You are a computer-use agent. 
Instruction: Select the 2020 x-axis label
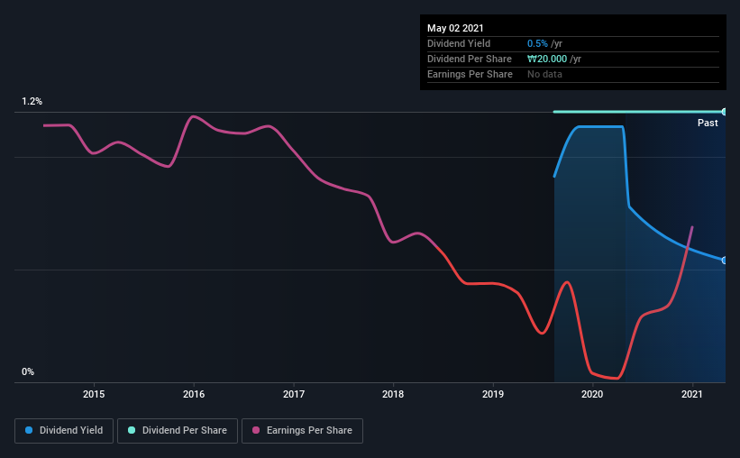592,394
